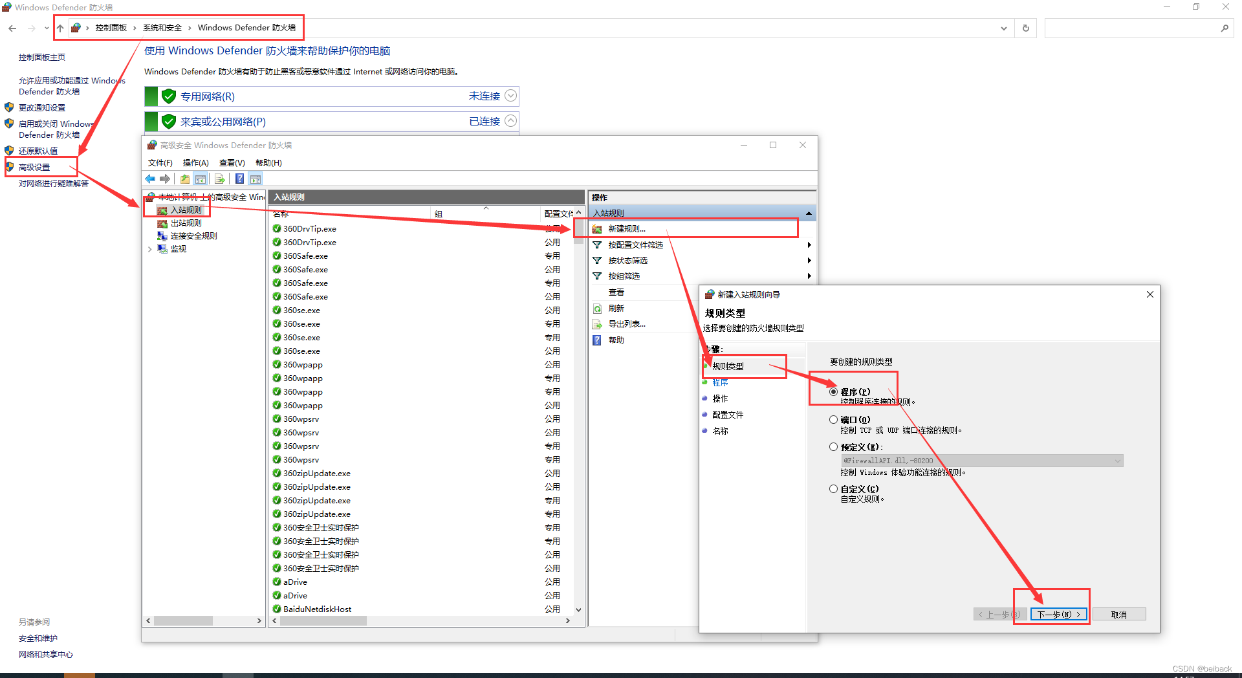Click Change notification settings (更改通知设置) link
Image resolution: width=1242 pixels, height=678 pixels.
click(42, 108)
